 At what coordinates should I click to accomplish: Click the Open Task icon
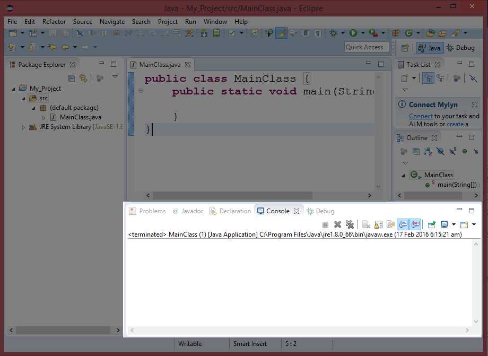pyautogui.click(x=442, y=33)
